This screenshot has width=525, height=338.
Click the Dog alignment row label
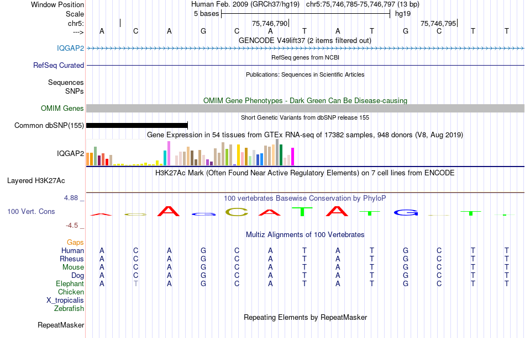click(77, 276)
